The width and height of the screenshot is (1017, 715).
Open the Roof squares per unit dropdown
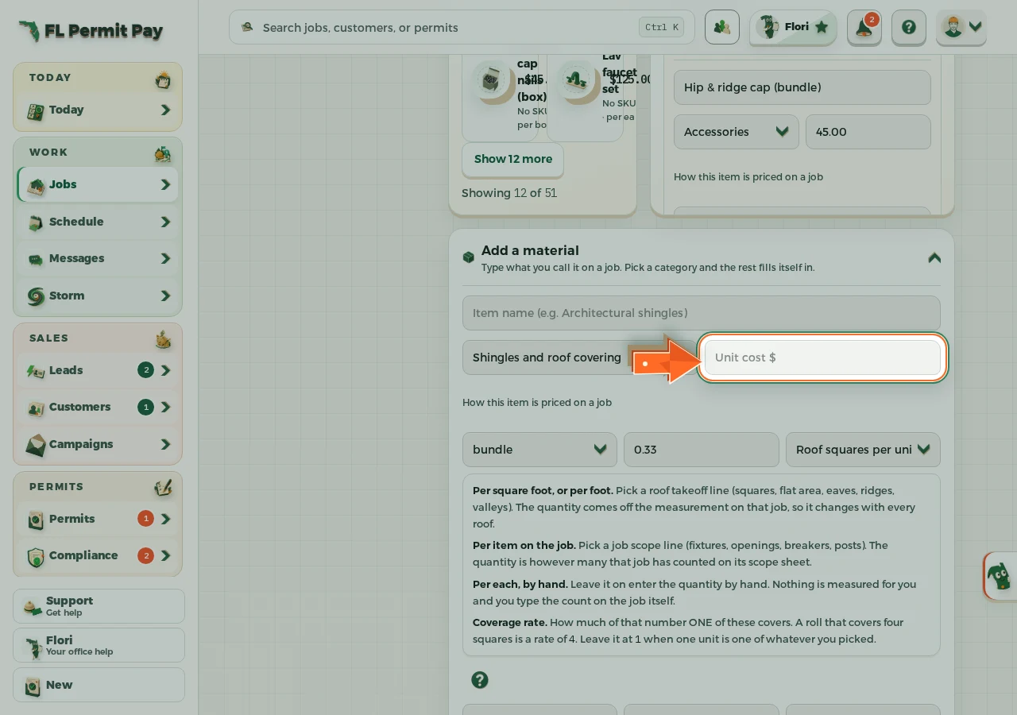(x=863, y=450)
